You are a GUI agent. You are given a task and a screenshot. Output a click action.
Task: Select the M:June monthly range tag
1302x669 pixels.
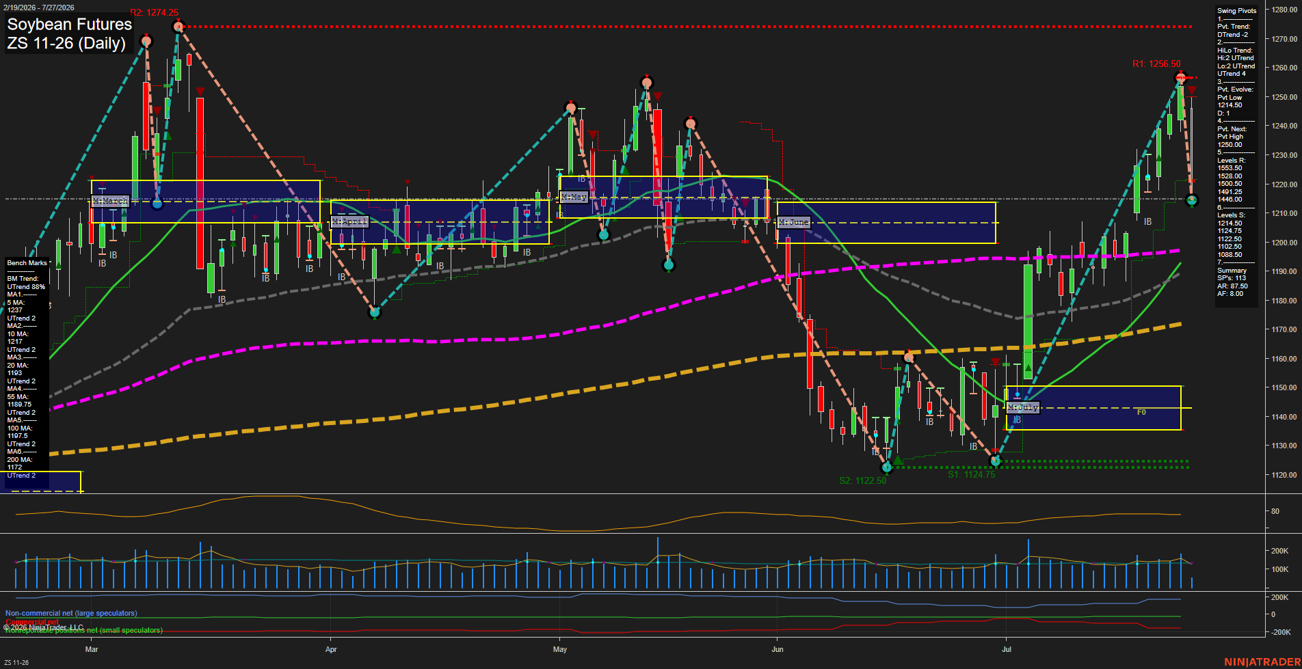tap(794, 222)
